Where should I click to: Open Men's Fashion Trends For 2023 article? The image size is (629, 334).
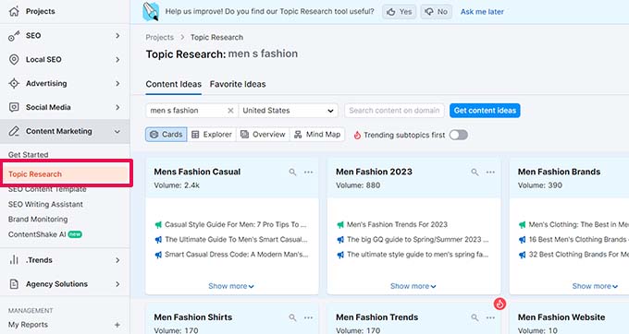point(397,225)
